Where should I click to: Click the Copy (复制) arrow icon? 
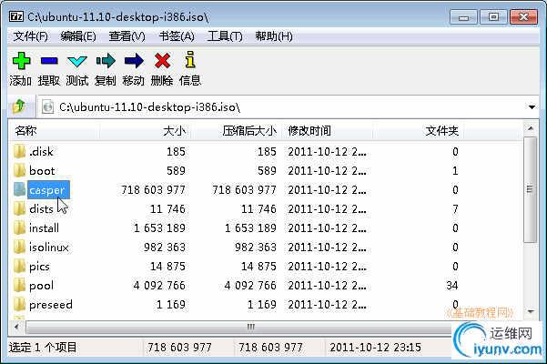106,61
